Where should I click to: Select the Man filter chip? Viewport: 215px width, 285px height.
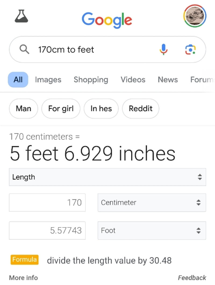click(23, 109)
